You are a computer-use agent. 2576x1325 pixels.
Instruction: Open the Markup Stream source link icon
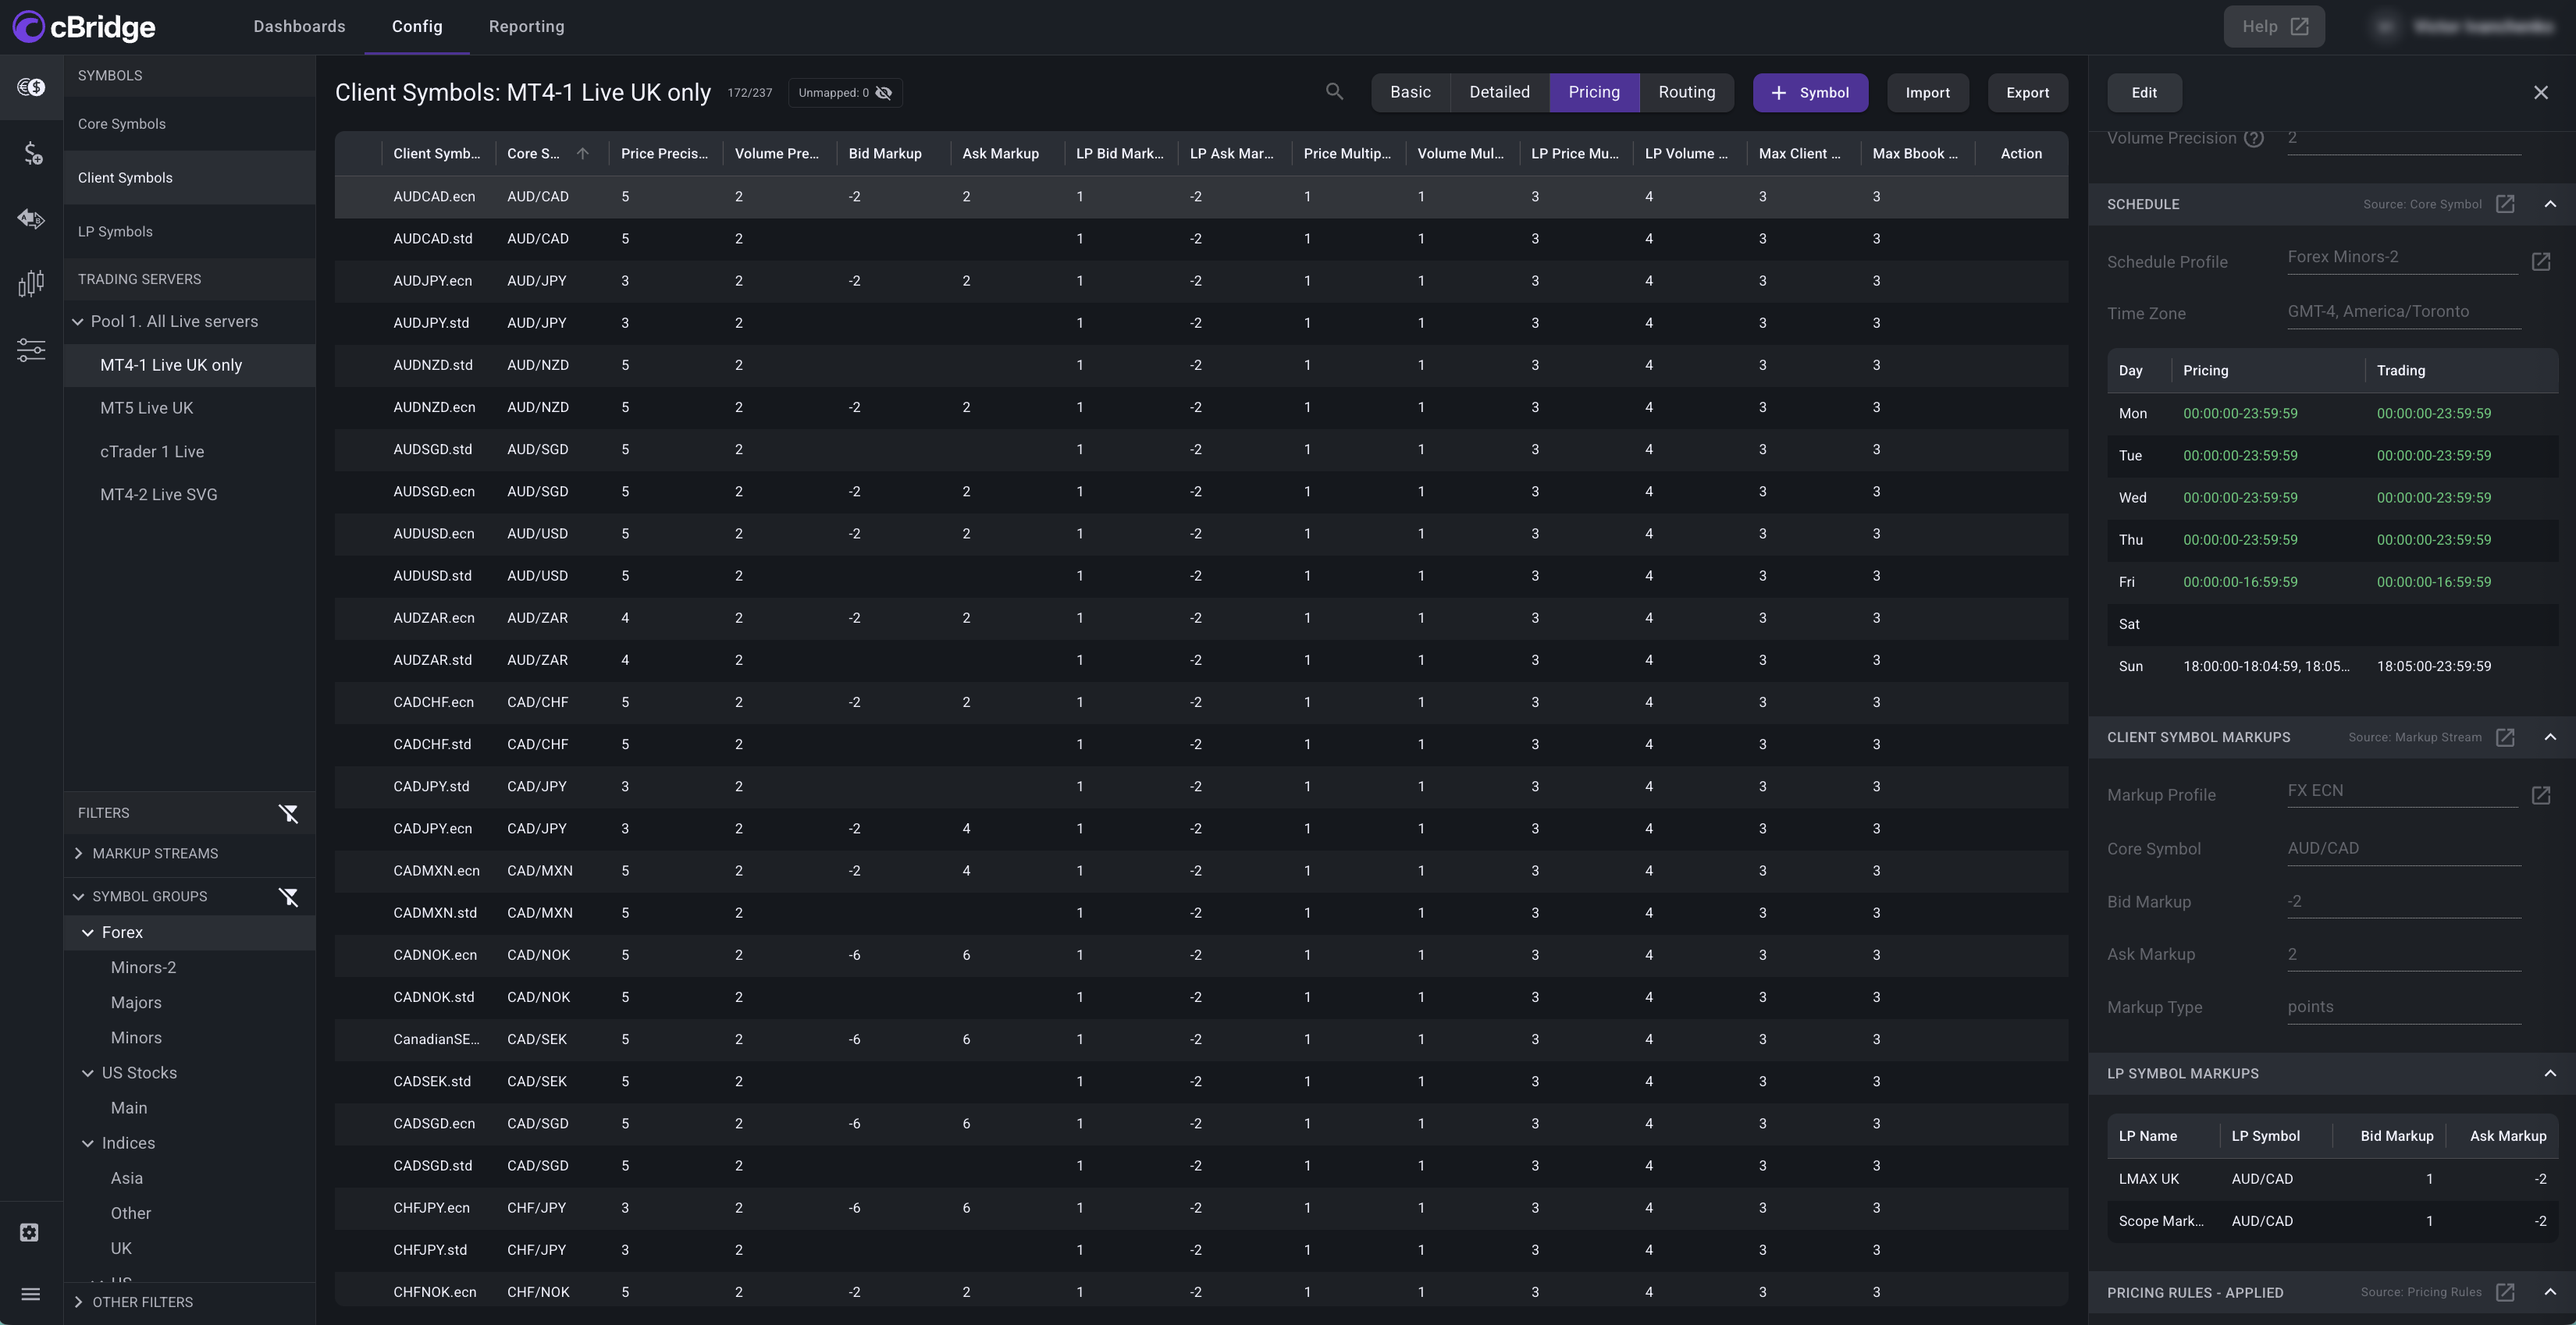click(x=2505, y=737)
